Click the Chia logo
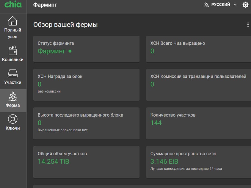 [13, 4]
